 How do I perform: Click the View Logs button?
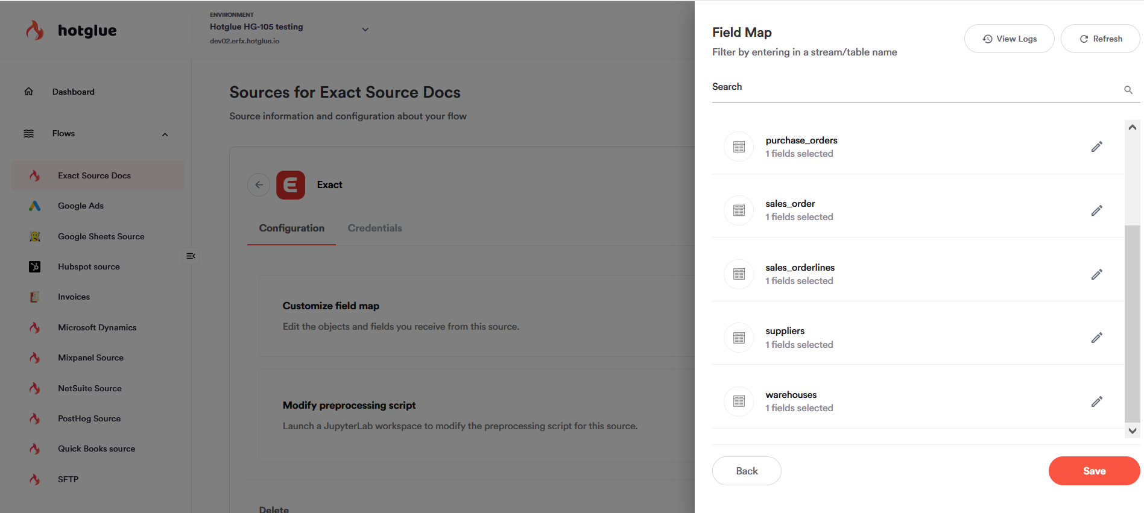1009,39
